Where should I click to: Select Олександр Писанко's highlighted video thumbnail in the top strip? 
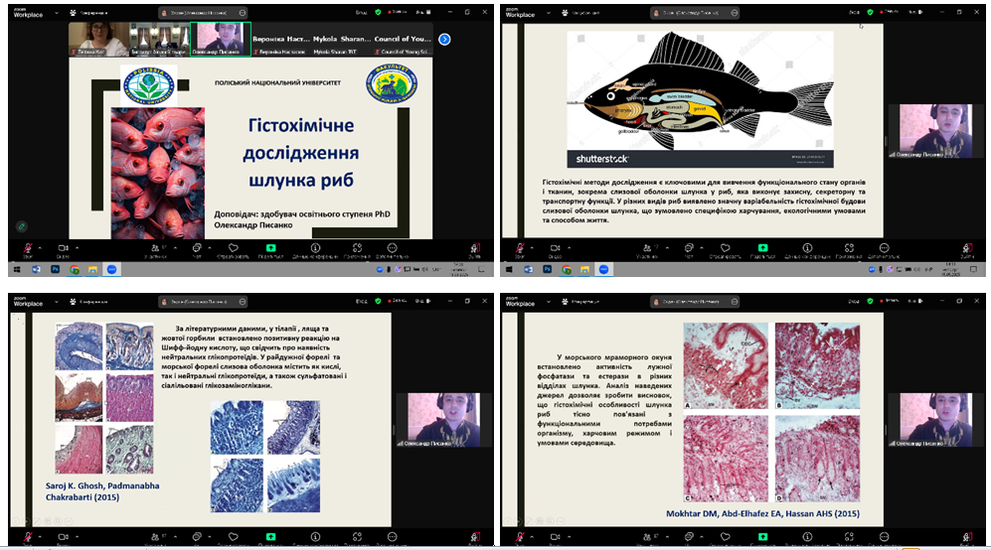[x=221, y=39]
